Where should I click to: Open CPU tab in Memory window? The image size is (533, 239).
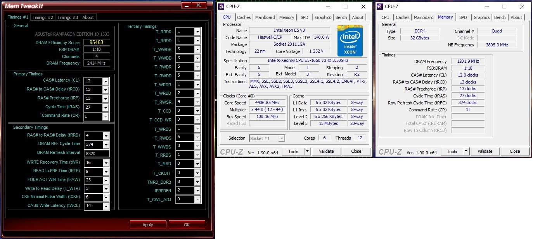pyautogui.click(x=385, y=17)
